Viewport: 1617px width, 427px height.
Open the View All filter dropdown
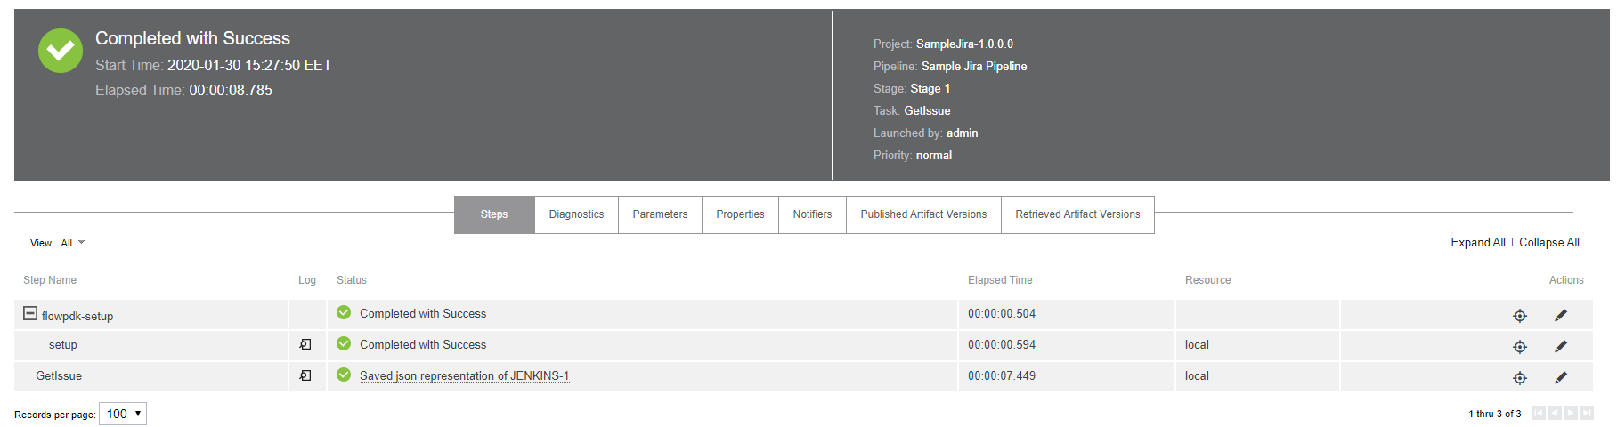click(73, 243)
